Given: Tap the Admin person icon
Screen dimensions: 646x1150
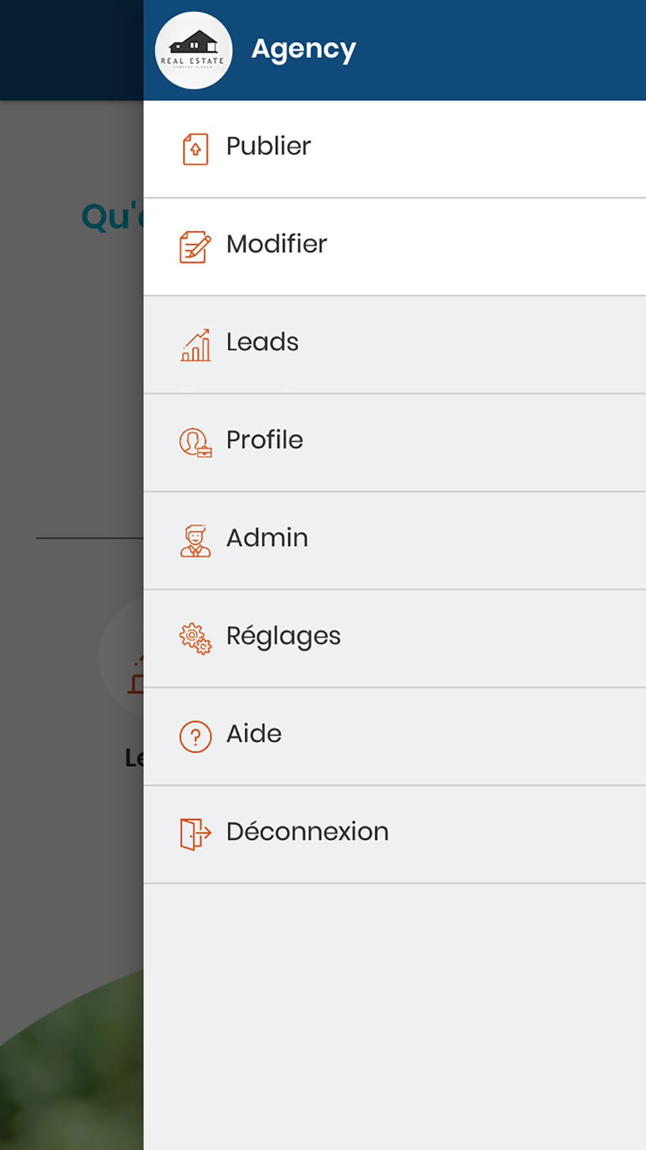Looking at the screenshot, I should tap(195, 541).
